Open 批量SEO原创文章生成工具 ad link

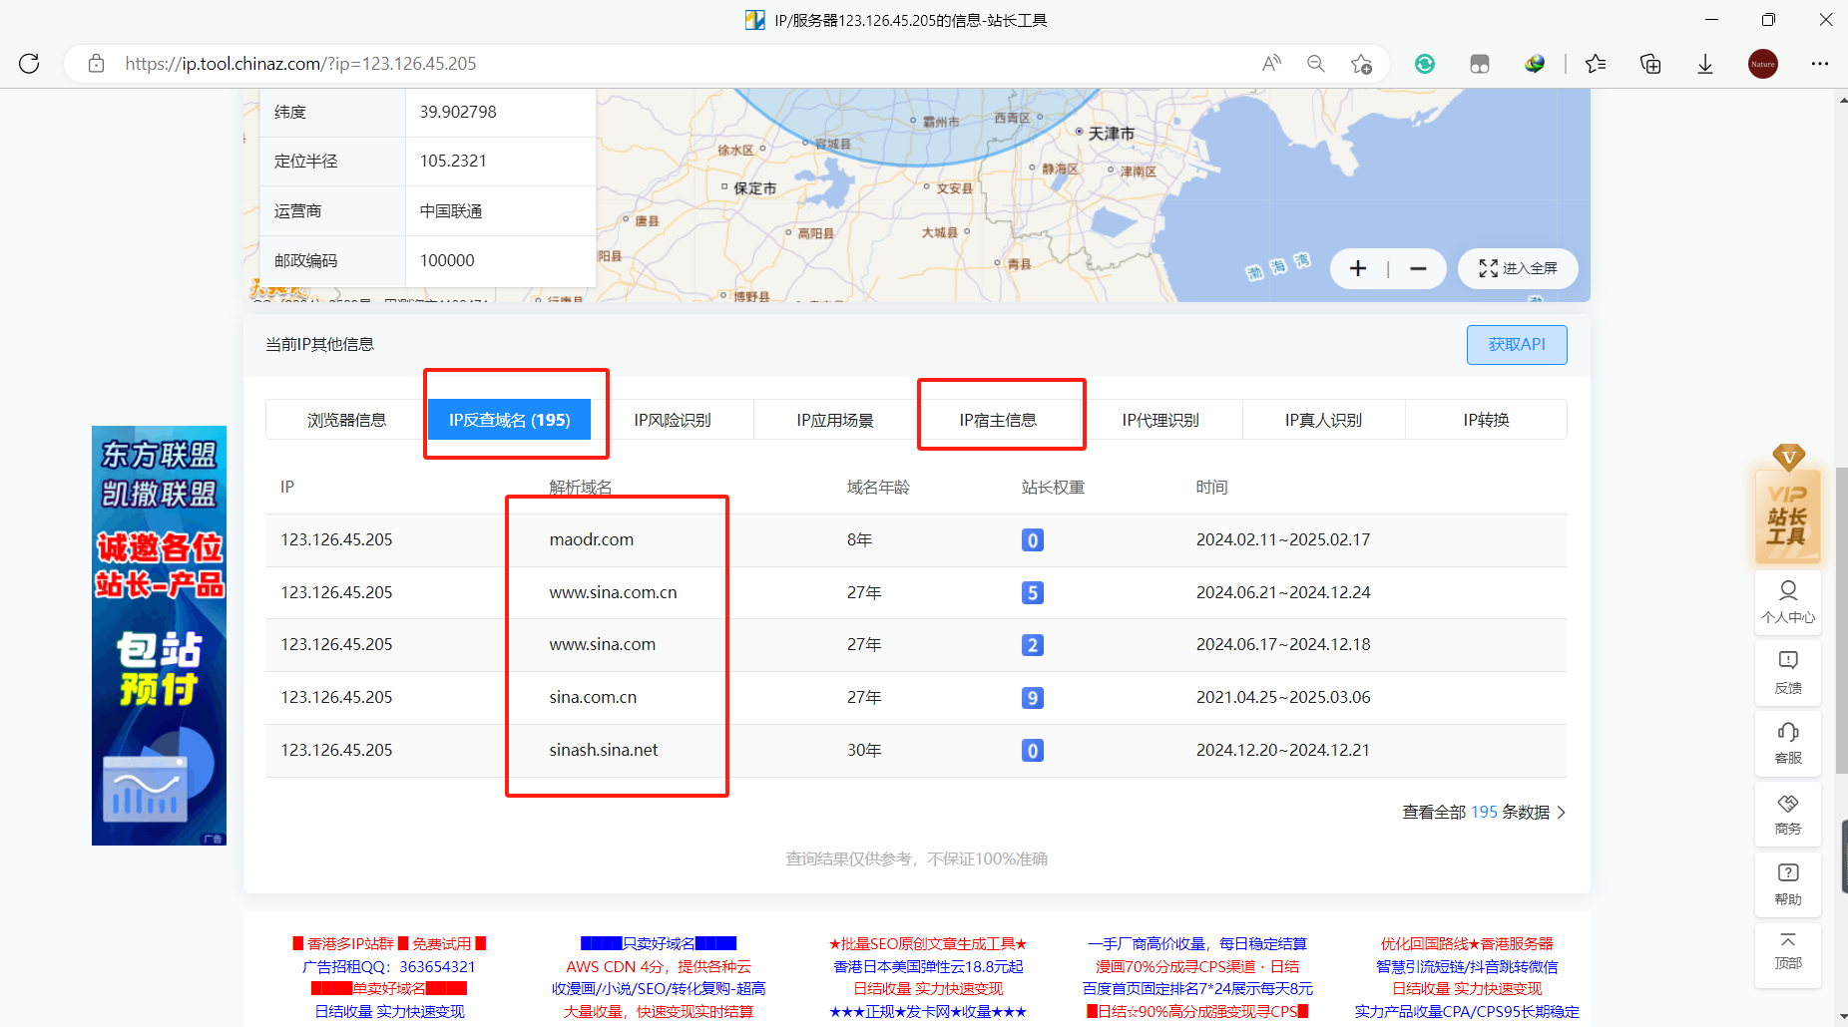pos(928,943)
